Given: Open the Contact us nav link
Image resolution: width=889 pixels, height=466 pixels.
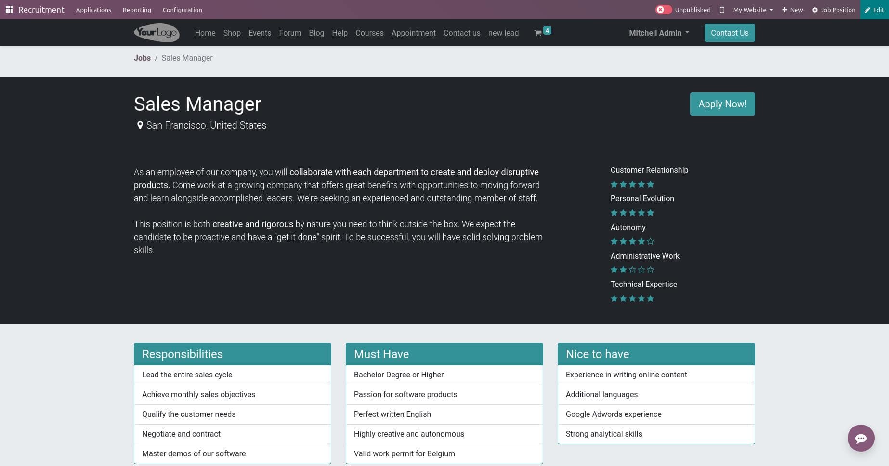Looking at the screenshot, I should point(462,33).
